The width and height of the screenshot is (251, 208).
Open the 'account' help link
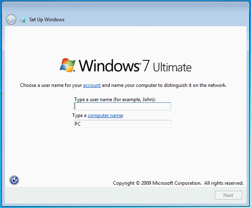coord(92,86)
